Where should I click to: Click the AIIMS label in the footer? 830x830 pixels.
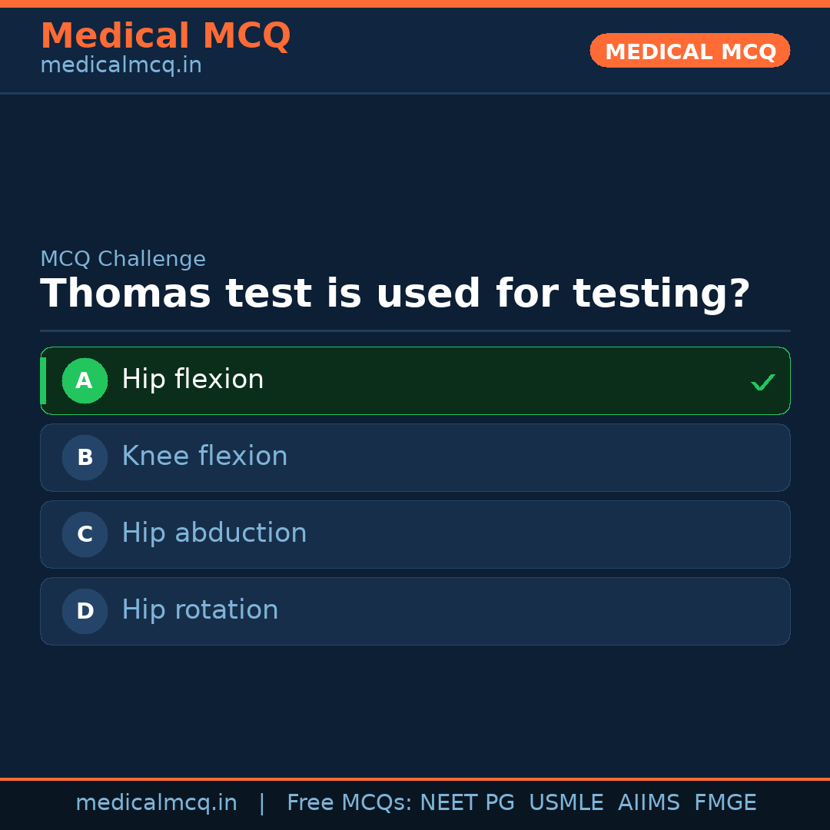coord(649,802)
